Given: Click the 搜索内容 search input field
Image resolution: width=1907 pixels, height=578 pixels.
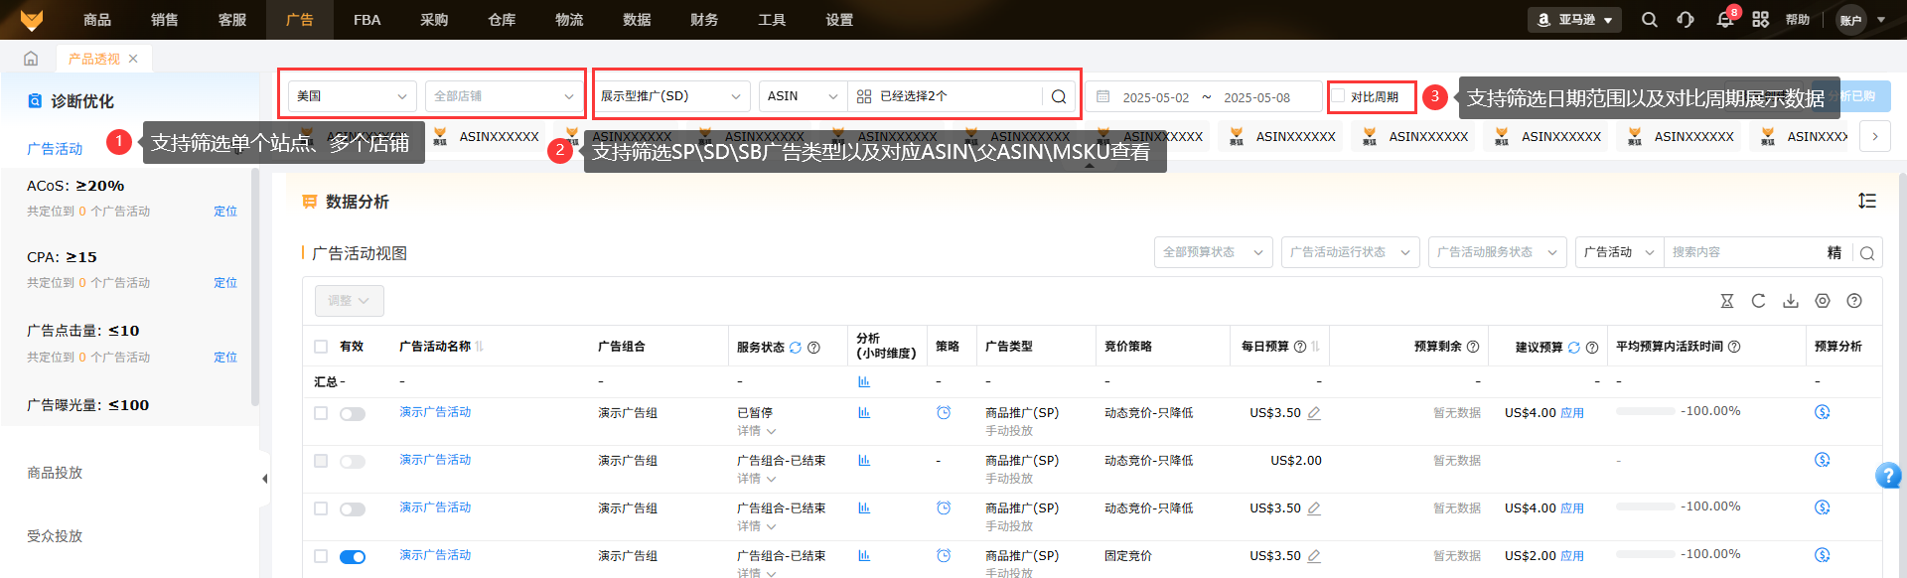Looking at the screenshot, I should [x=1743, y=252].
